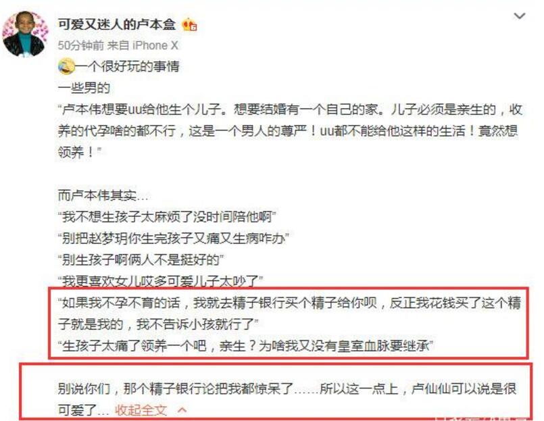Screen dimensions: 544x421
Task: Click the quote mentioning 赵梦玥
Action: pos(174,239)
